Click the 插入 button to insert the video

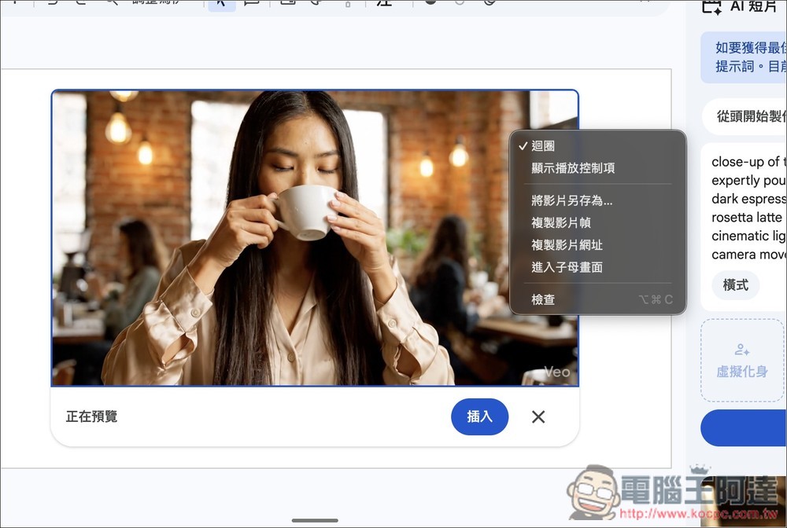point(479,417)
